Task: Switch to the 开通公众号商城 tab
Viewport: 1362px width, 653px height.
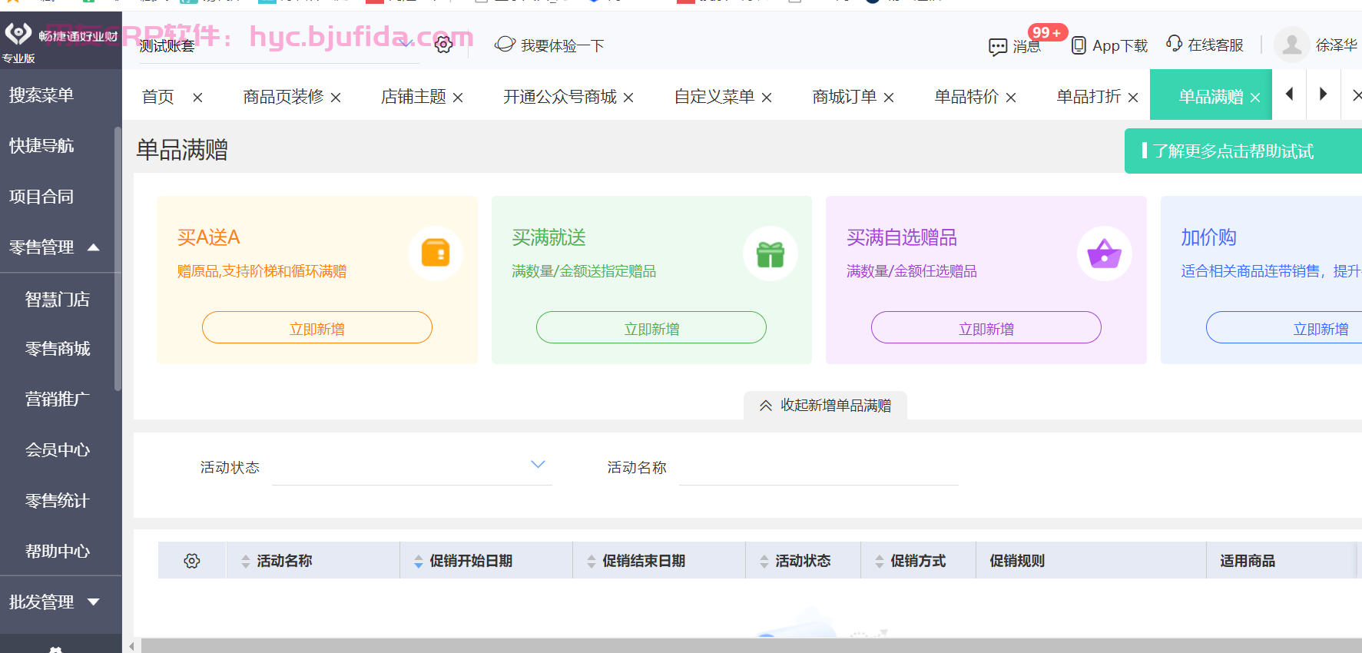Action: pyautogui.click(x=560, y=97)
